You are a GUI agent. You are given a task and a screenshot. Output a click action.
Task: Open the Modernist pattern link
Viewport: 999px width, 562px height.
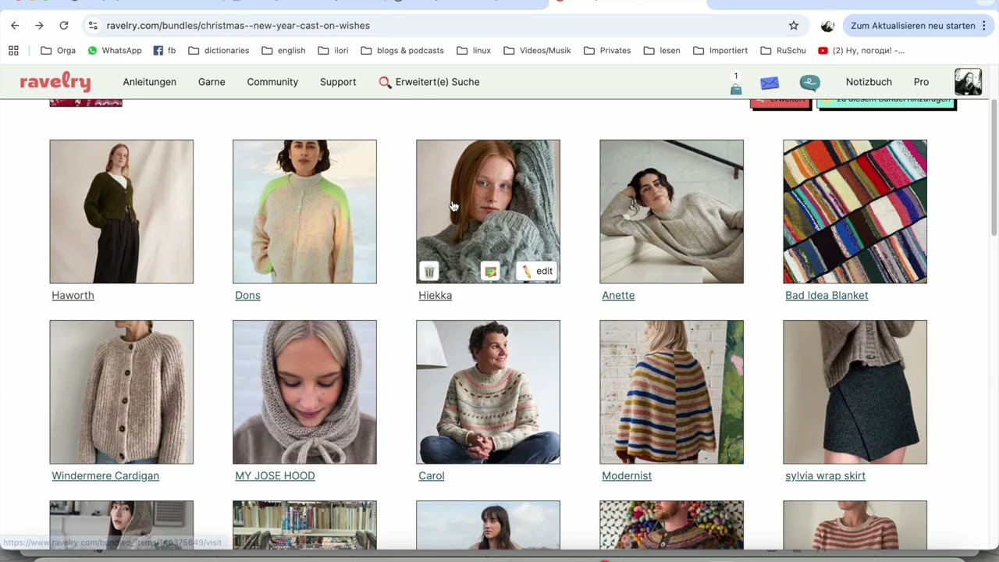click(x=627, y=475)
